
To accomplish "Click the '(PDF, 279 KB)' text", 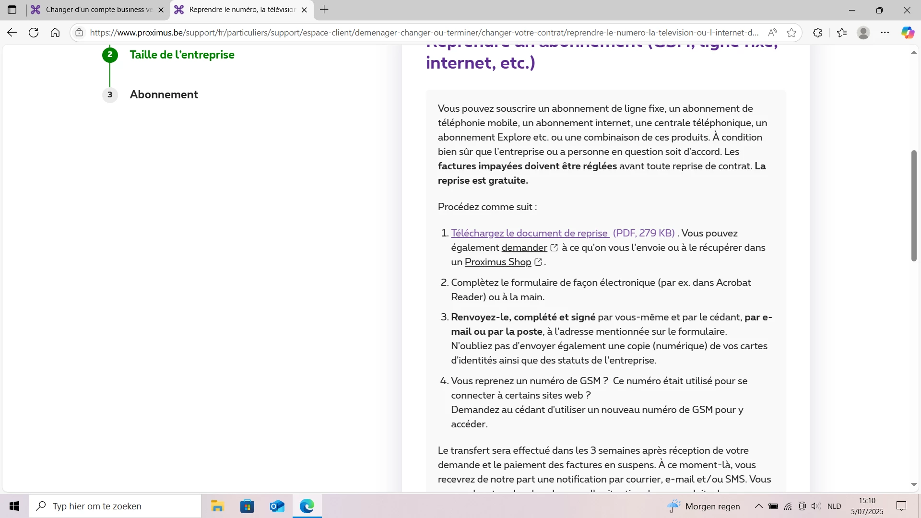I will coord(644,233).
